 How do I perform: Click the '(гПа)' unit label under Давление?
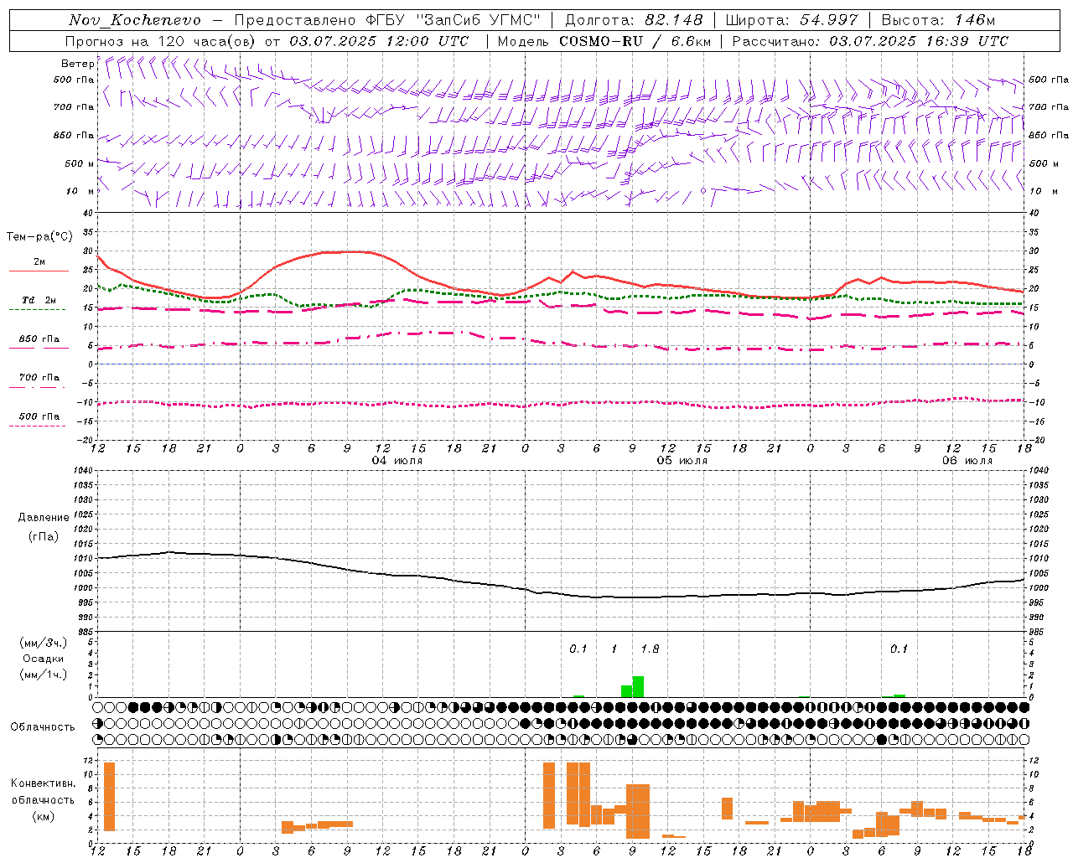coord(42,537)
